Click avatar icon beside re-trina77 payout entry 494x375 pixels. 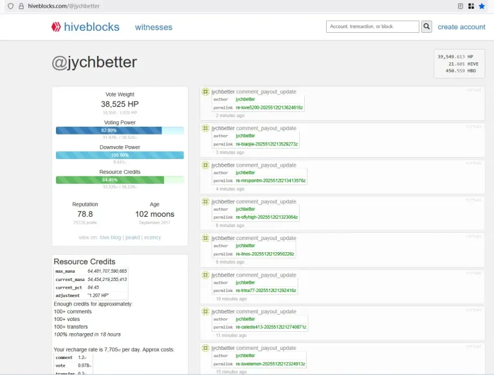click(205, 275)
